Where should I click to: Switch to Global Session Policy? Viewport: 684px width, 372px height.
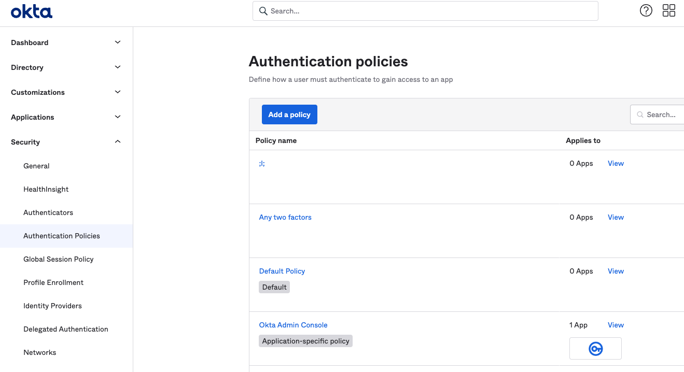pyautogui.click(x=58, y=259)
